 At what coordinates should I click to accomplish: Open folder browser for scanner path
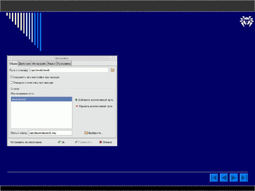point(113,70)
